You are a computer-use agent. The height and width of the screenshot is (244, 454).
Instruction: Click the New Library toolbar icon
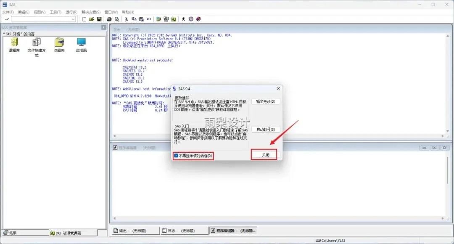(x=158, y=19)
